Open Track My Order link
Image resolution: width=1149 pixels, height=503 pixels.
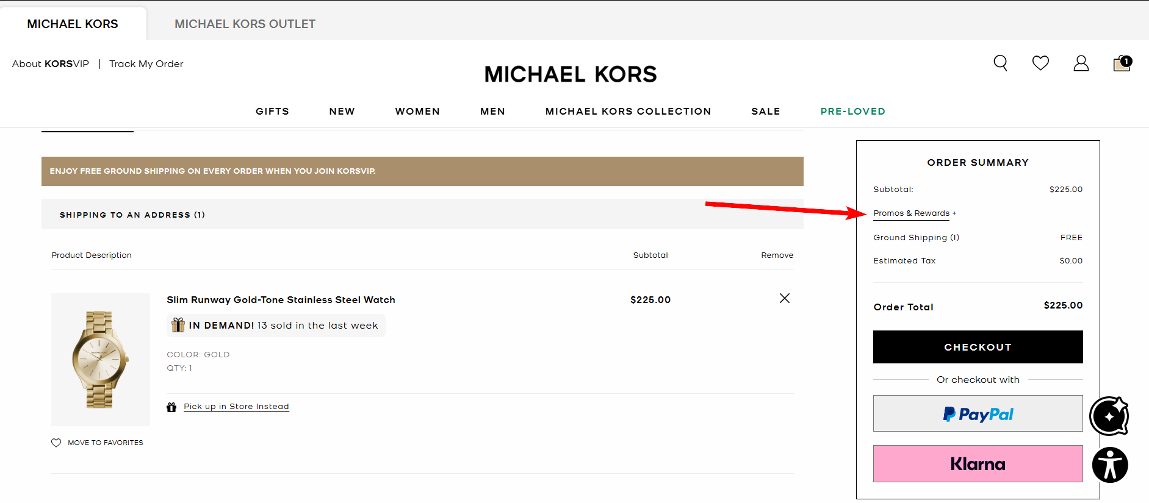pyautogui.click(x=146, y=64)
